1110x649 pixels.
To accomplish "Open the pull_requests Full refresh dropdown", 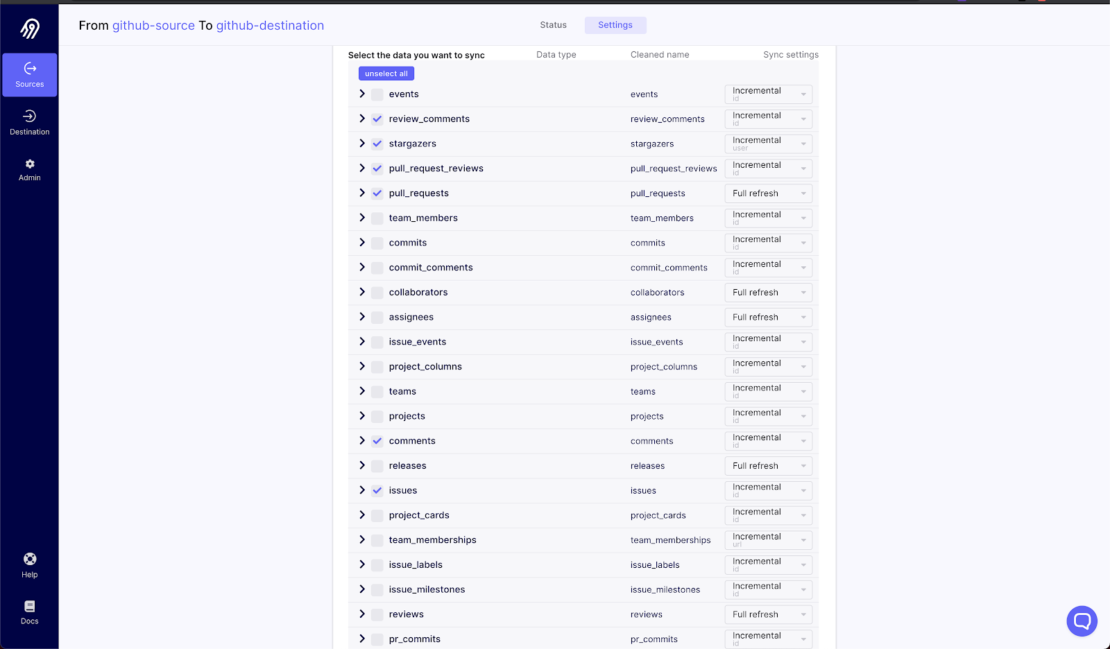I will pos(768,193).
